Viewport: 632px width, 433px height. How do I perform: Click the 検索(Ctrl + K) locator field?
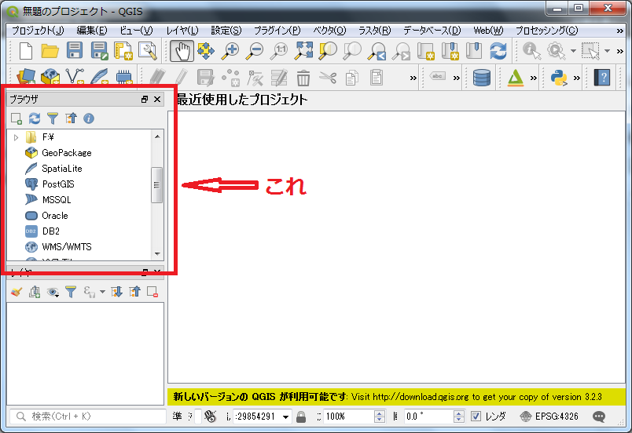point(87,416)
